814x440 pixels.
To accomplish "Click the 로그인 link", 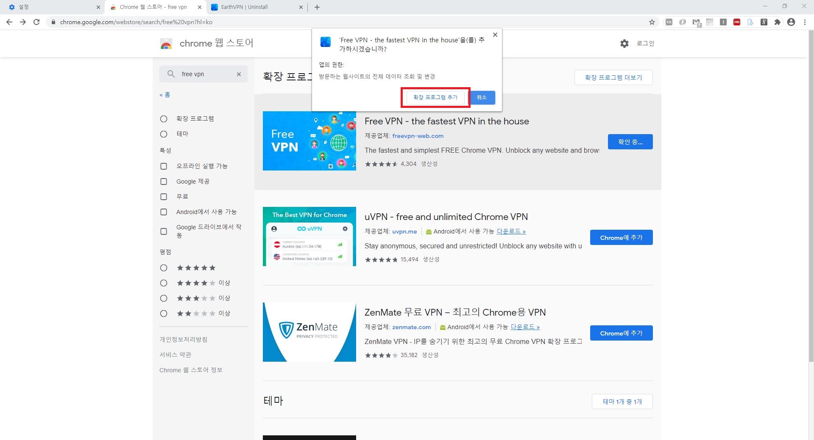I will click(645, 43).
